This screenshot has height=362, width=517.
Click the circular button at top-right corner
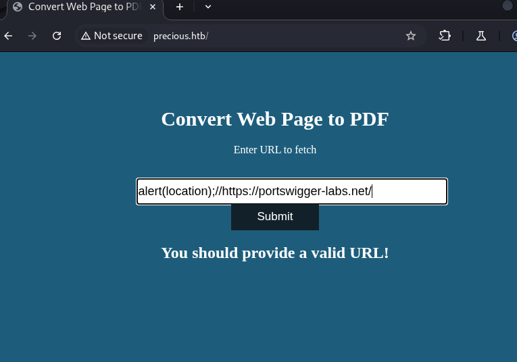pos(508,6)
